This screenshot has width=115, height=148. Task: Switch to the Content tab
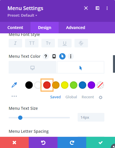(15, 28)
